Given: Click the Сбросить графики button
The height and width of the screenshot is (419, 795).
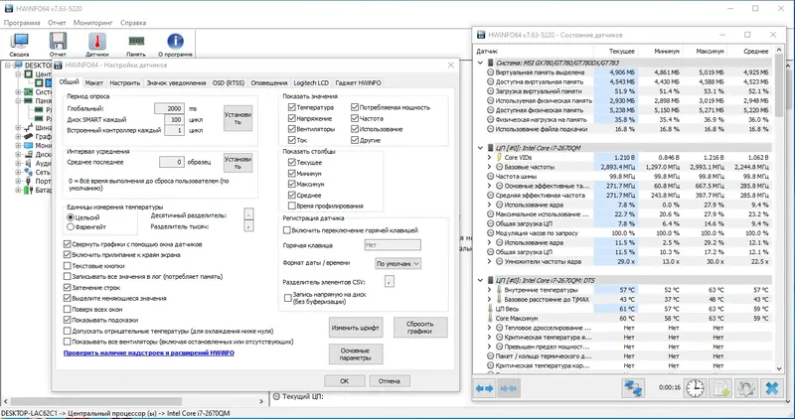Looking at the screenshot, I should (419, 328).
